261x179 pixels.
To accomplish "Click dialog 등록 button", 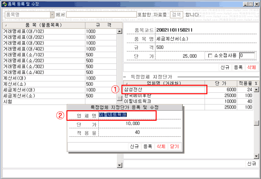I will 148,146.
